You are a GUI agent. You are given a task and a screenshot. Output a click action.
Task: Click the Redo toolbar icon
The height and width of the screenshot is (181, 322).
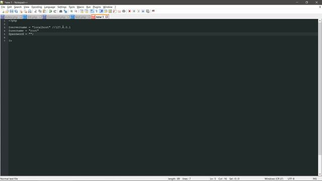(x=55, y=11)
